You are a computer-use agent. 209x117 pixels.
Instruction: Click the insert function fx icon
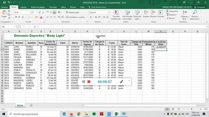click(x=35, y=27)
